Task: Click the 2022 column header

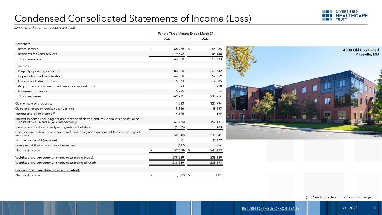Action: click(205, 39)
